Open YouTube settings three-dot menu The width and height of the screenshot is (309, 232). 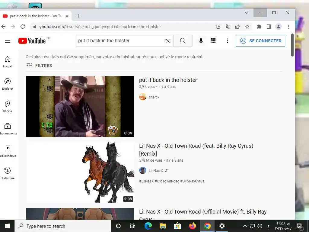(228, 41)
